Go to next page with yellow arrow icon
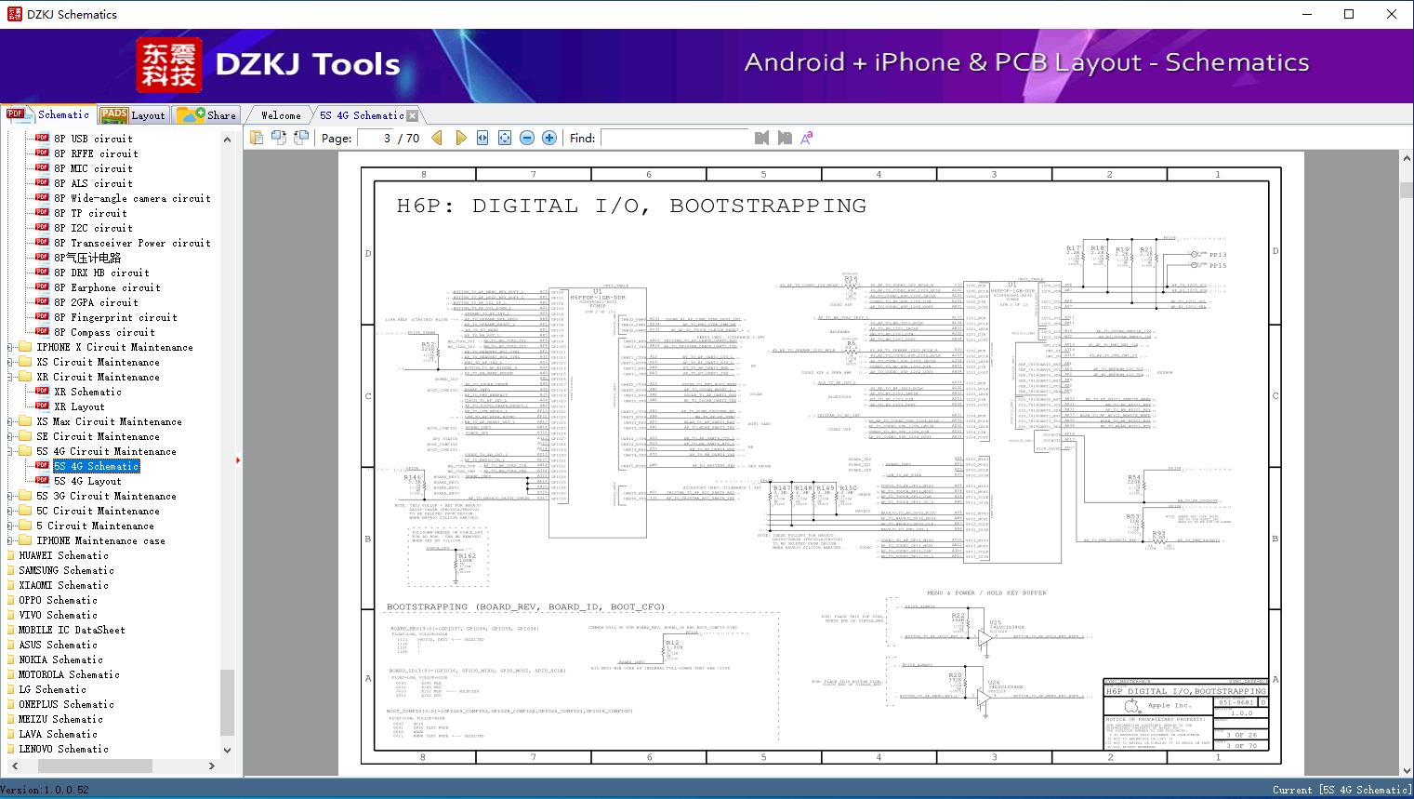 461,138
